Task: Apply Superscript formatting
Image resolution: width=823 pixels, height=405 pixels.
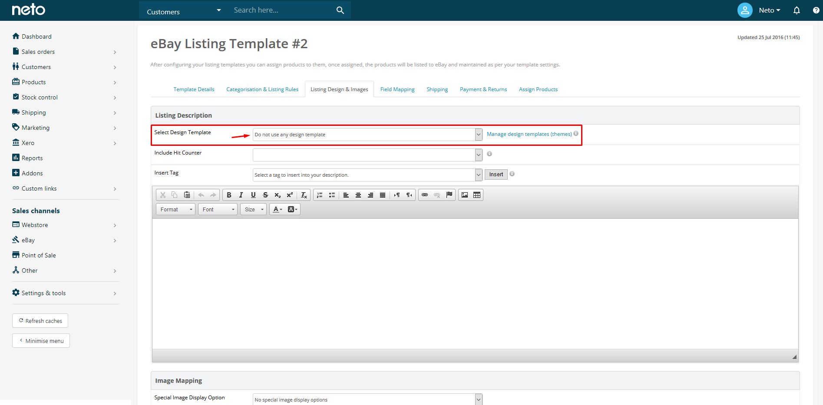Action: click(x=290, y=195)
